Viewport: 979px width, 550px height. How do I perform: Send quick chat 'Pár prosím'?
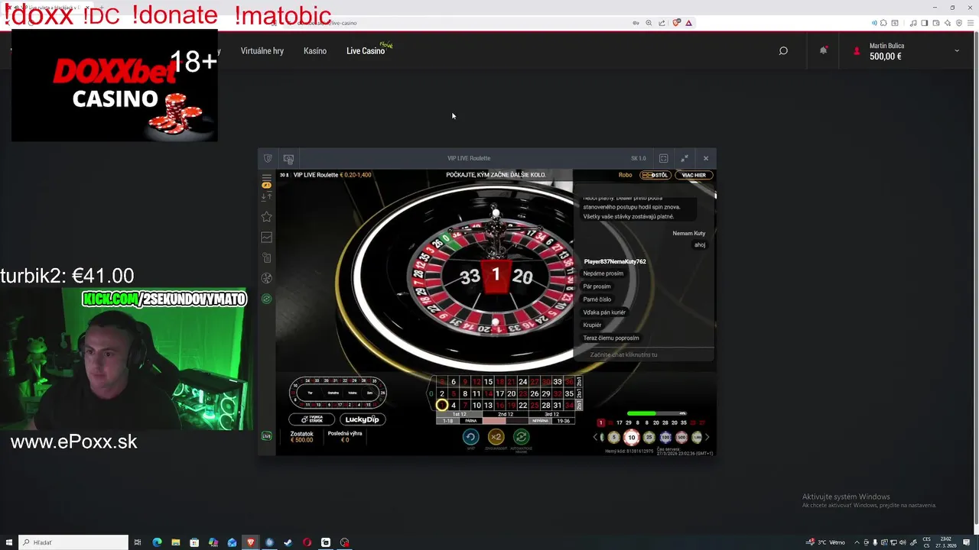pyautogui.click(x=597, y=286)
